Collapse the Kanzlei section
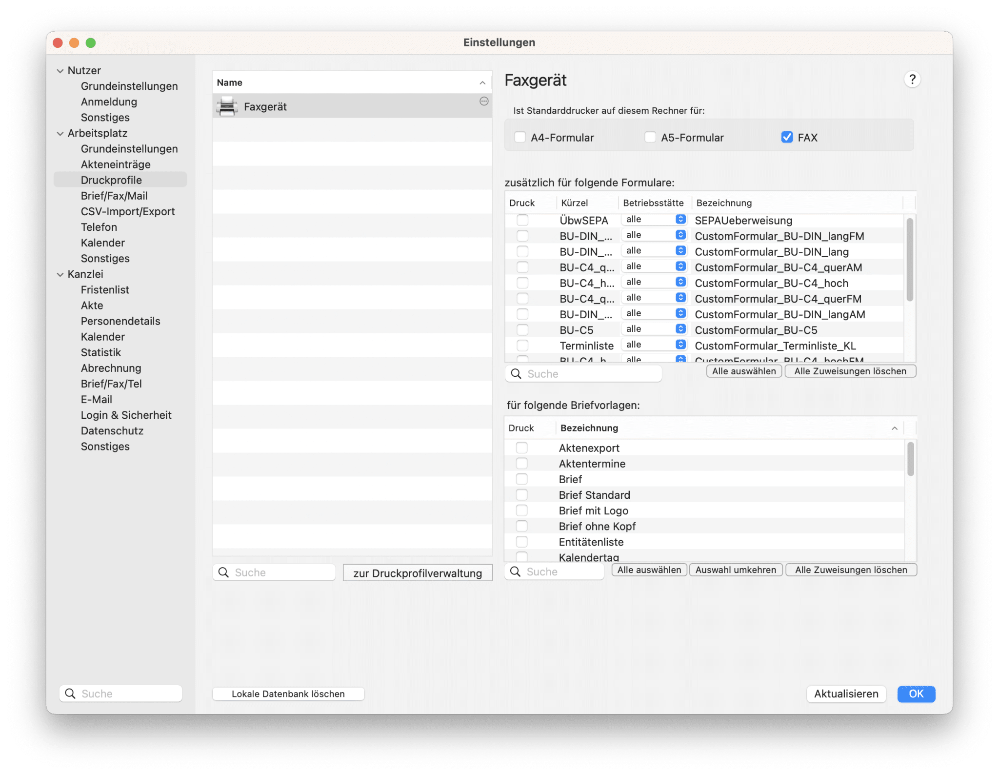 60,274
